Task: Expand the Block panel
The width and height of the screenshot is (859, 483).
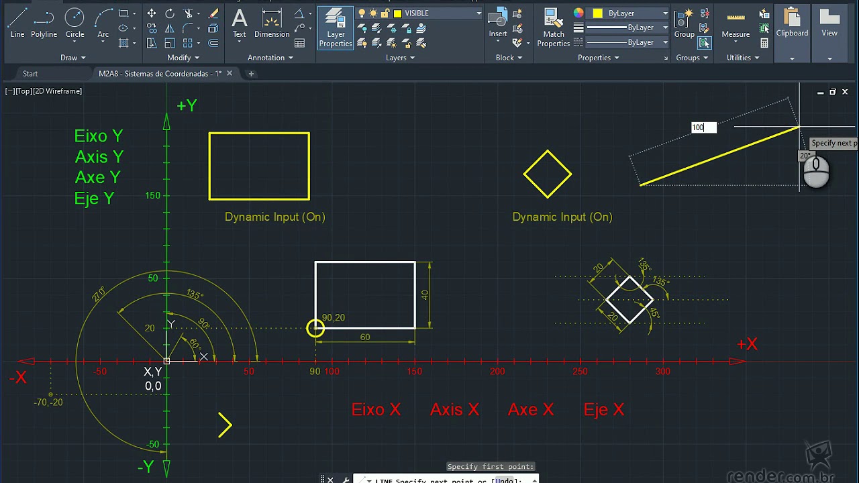Action: pos(509,58)
